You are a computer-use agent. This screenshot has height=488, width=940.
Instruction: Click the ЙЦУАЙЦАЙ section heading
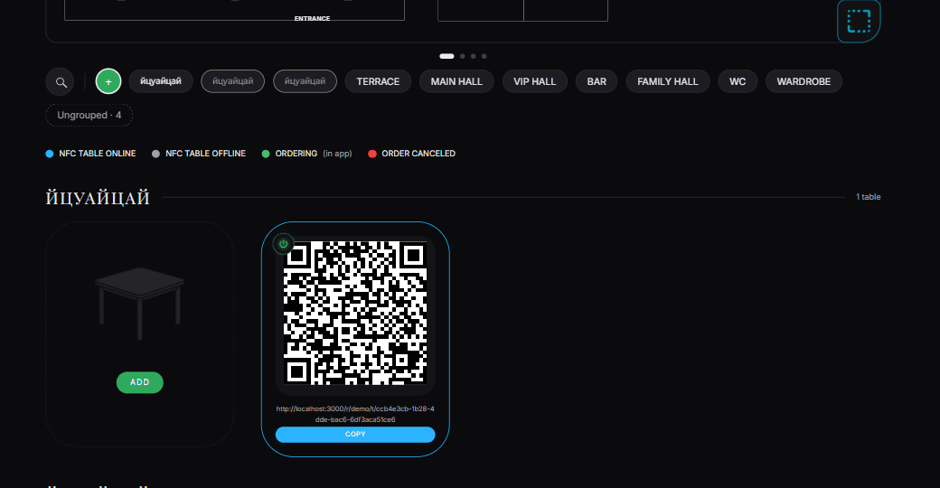(x=98, y=198)
